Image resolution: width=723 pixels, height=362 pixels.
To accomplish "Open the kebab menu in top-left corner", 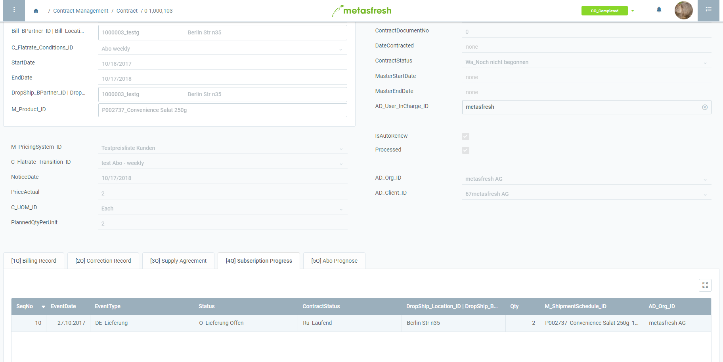I will 14,10.
